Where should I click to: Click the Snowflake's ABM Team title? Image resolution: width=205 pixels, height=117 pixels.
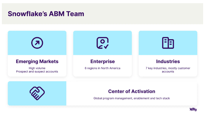(x=46, y=14)
